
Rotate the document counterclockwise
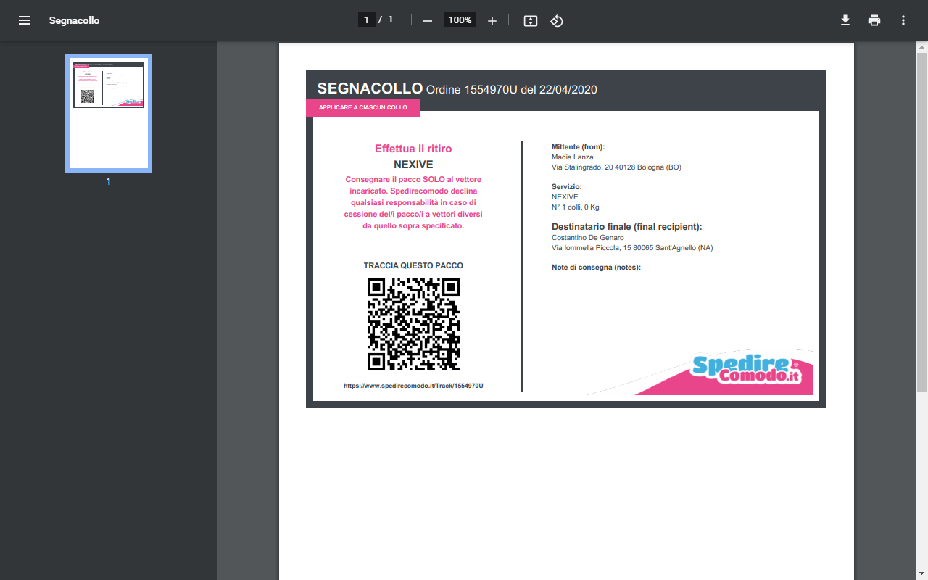point(556,20)
